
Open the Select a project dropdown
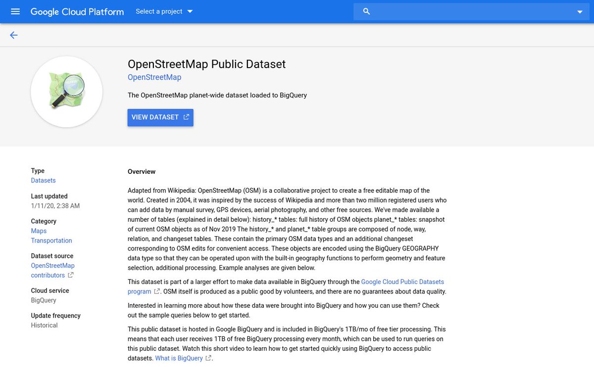point(164,11)
